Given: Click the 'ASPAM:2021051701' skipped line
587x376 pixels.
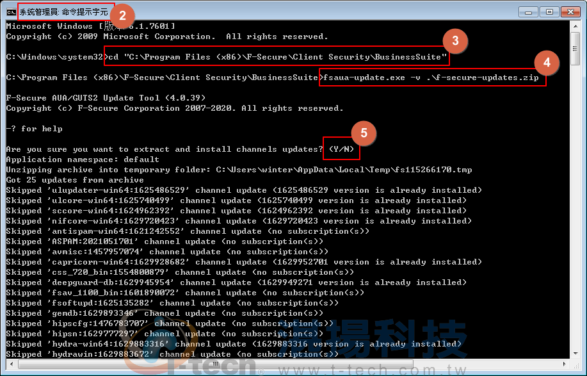Looking at the screenshot, I should pyautogui.click(x=165, y=241).
